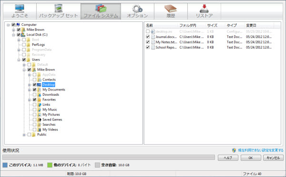Check the My Pictures checkbox
This screenshot has width=286, height=177.
(x=34, y=115)
